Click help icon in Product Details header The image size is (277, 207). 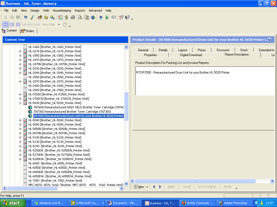[269, 40]
